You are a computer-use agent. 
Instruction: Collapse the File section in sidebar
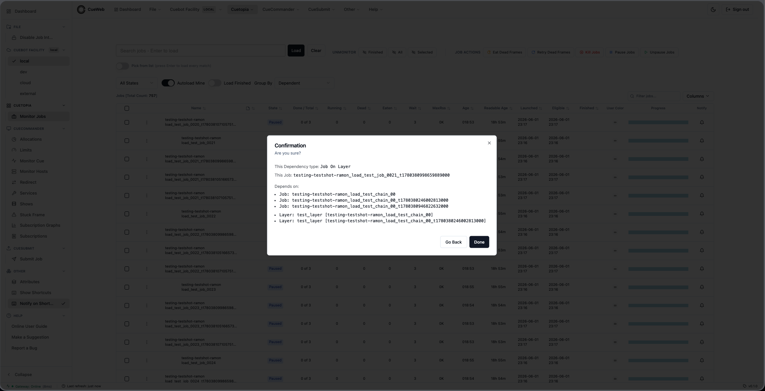[36, 27]
